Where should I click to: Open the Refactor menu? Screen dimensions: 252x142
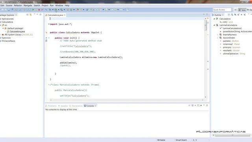tap(18, 6)
